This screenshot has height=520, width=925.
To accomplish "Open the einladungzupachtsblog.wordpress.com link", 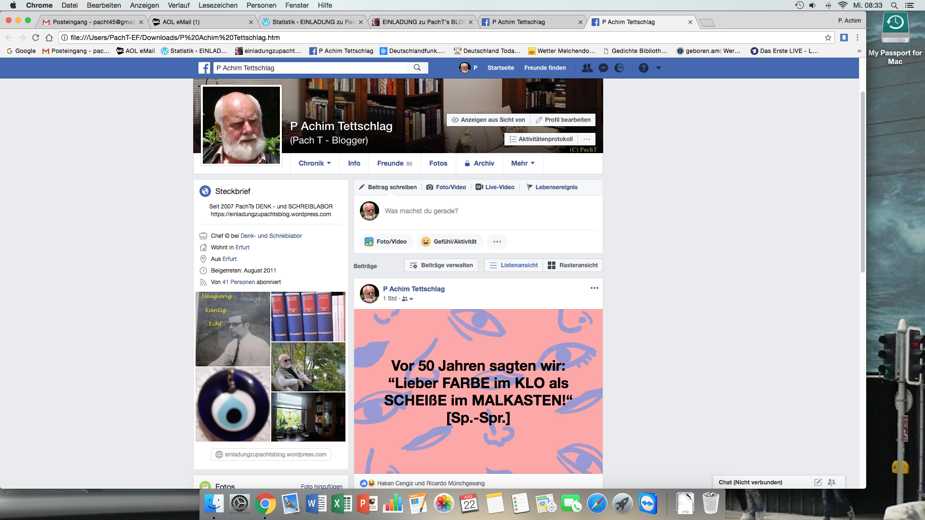I will [x=271, y=455].
